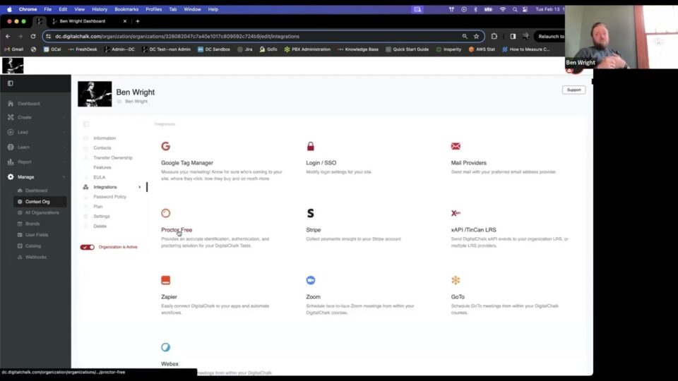The width and height of the screenshot is (678, 381).
Task: Click the Manage gear icon in sidebar
Action: (x=11, y=176)
